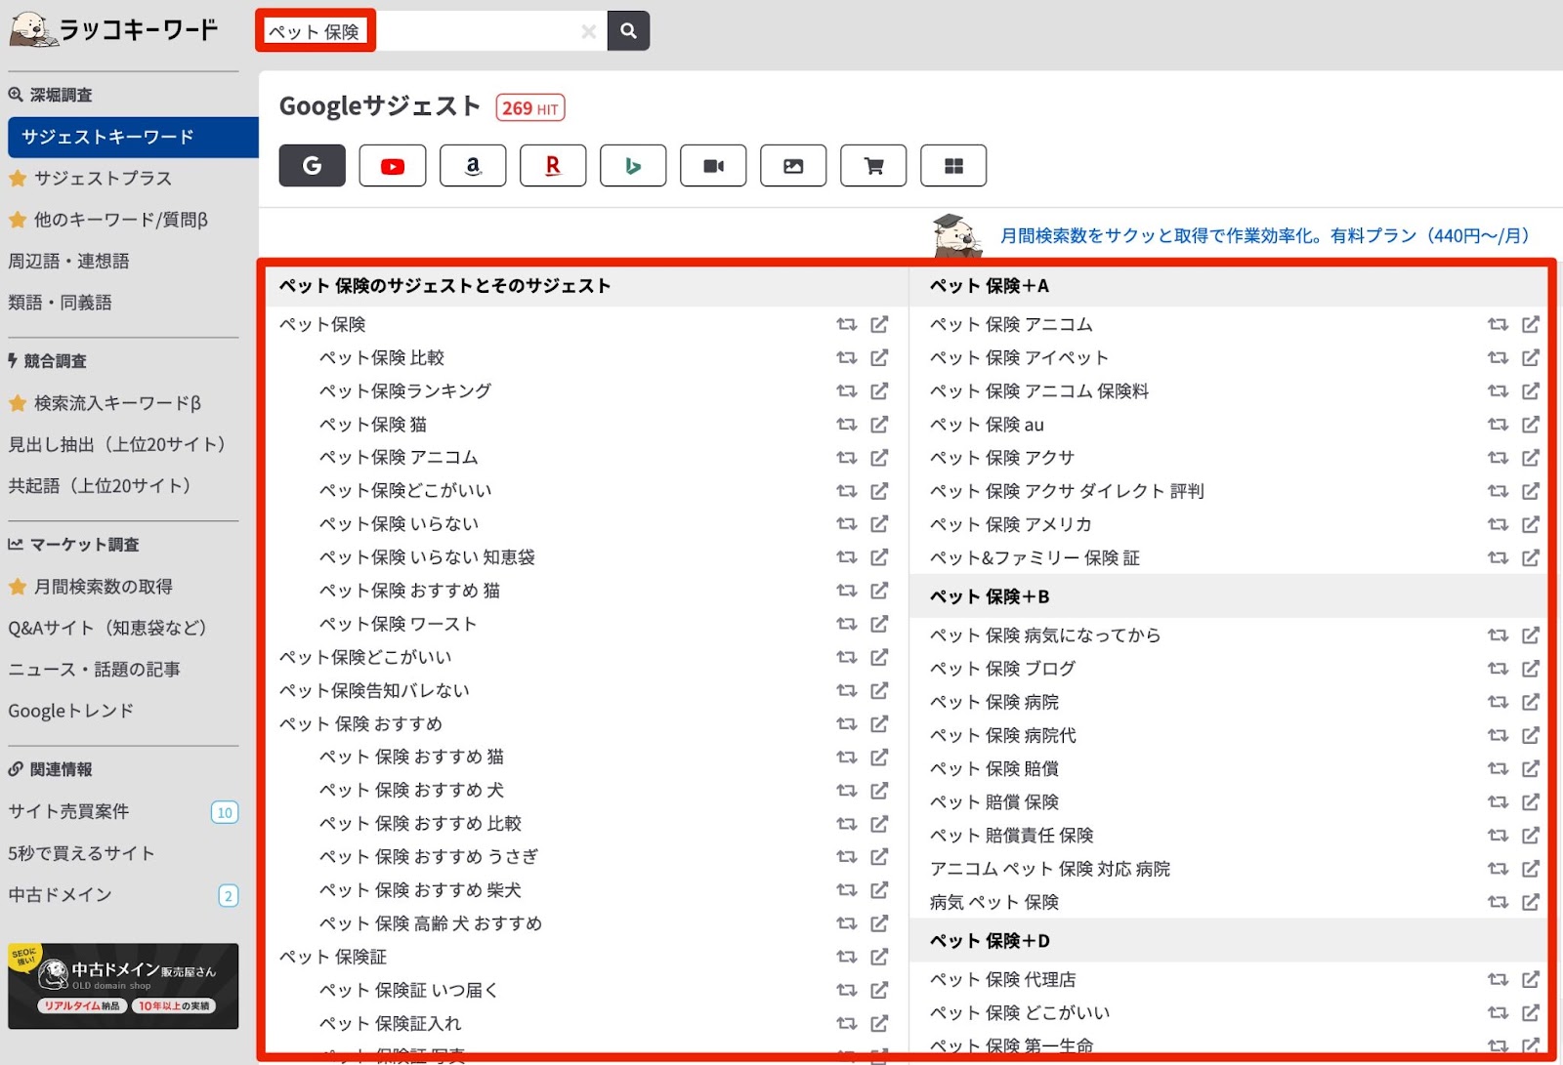Open external link for ペット保険告知バレない

(879, 690)
